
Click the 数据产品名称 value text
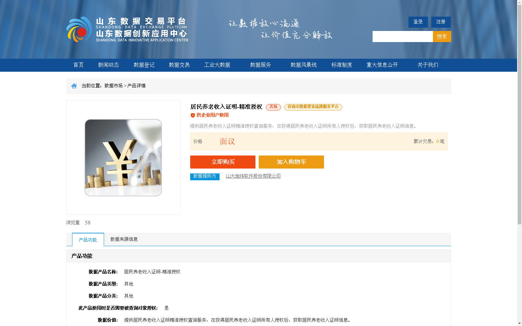point(152,272)
